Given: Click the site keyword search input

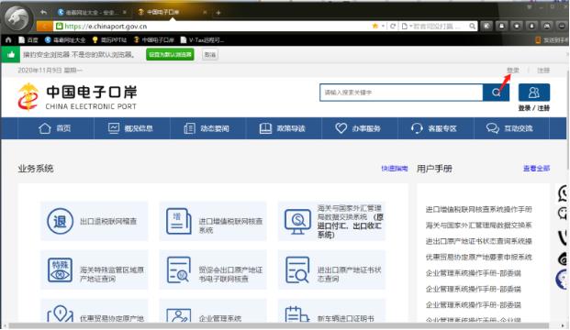Looking at the screenshot, I should click(x=401, y=93).
